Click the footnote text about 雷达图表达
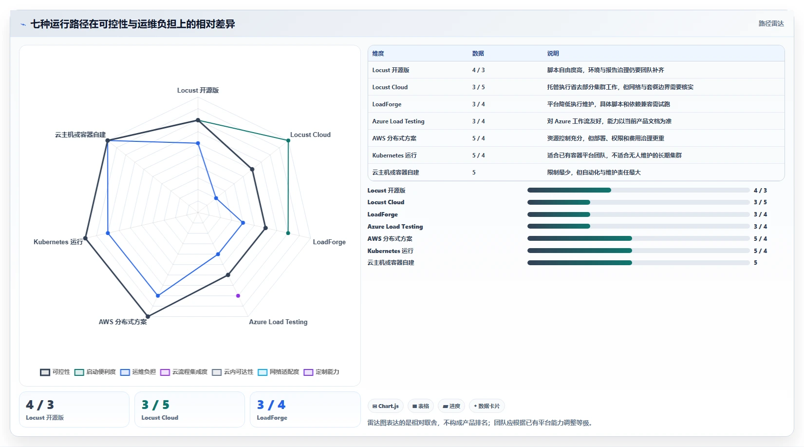804x447 pixels. [x=481, y=423]
